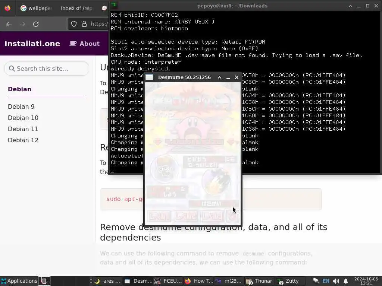Maximize the pepoyo@vm8 terminal window

[367, 6]
